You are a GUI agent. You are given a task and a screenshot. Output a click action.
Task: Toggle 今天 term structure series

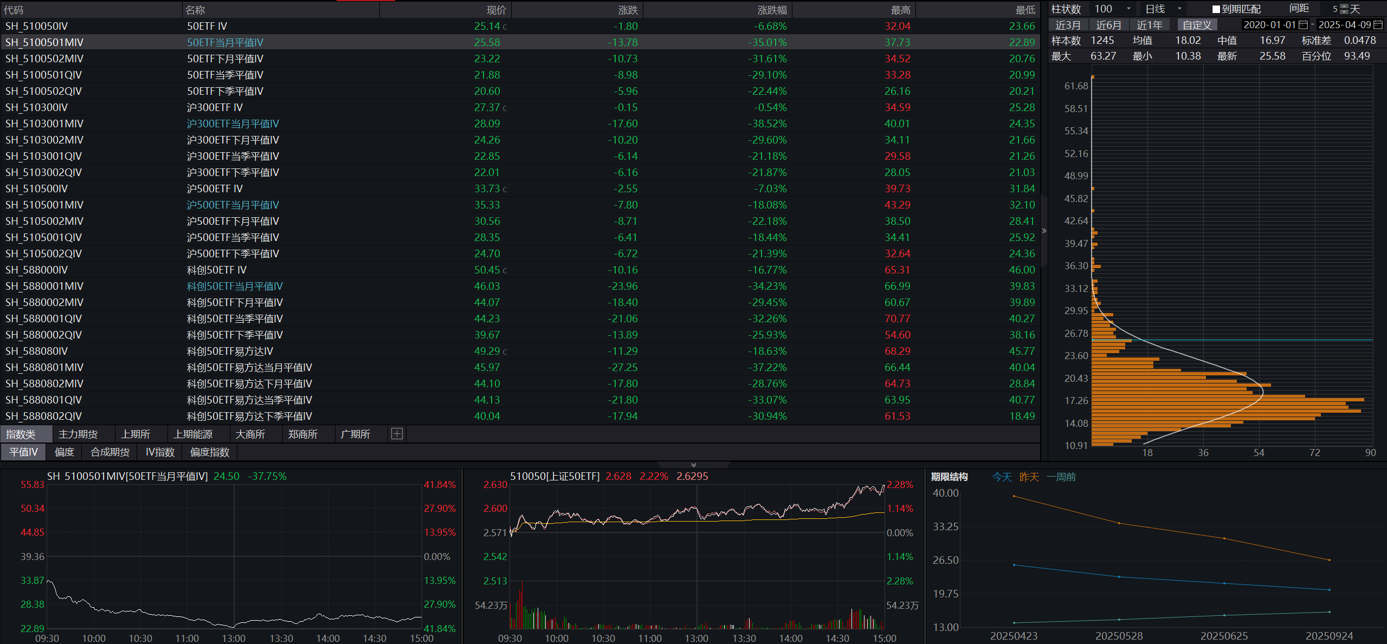pos(1002,477)
